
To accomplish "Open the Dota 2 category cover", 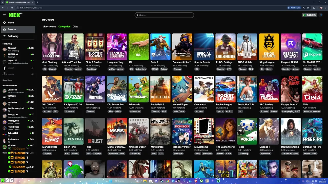I will [160, 47].
